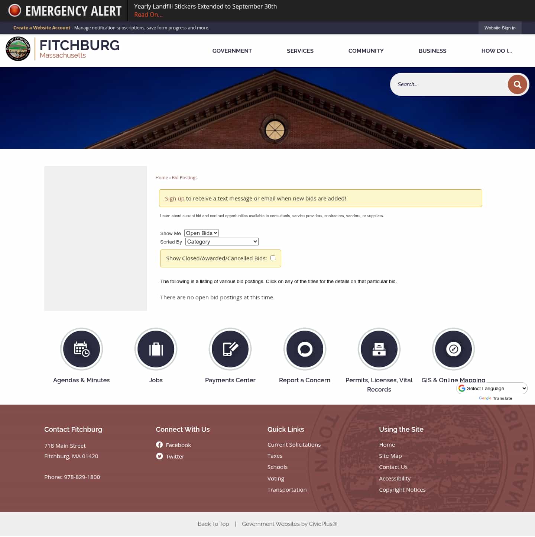Open the Report a Concern speech bubble icon
Screen dimensions: 535x537
click(x=305, y=349)
